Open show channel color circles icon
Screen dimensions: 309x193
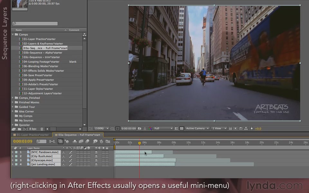tap(150, 128)
